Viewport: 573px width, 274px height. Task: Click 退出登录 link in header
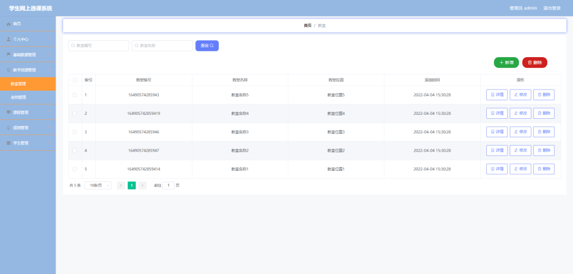(552, 8)
